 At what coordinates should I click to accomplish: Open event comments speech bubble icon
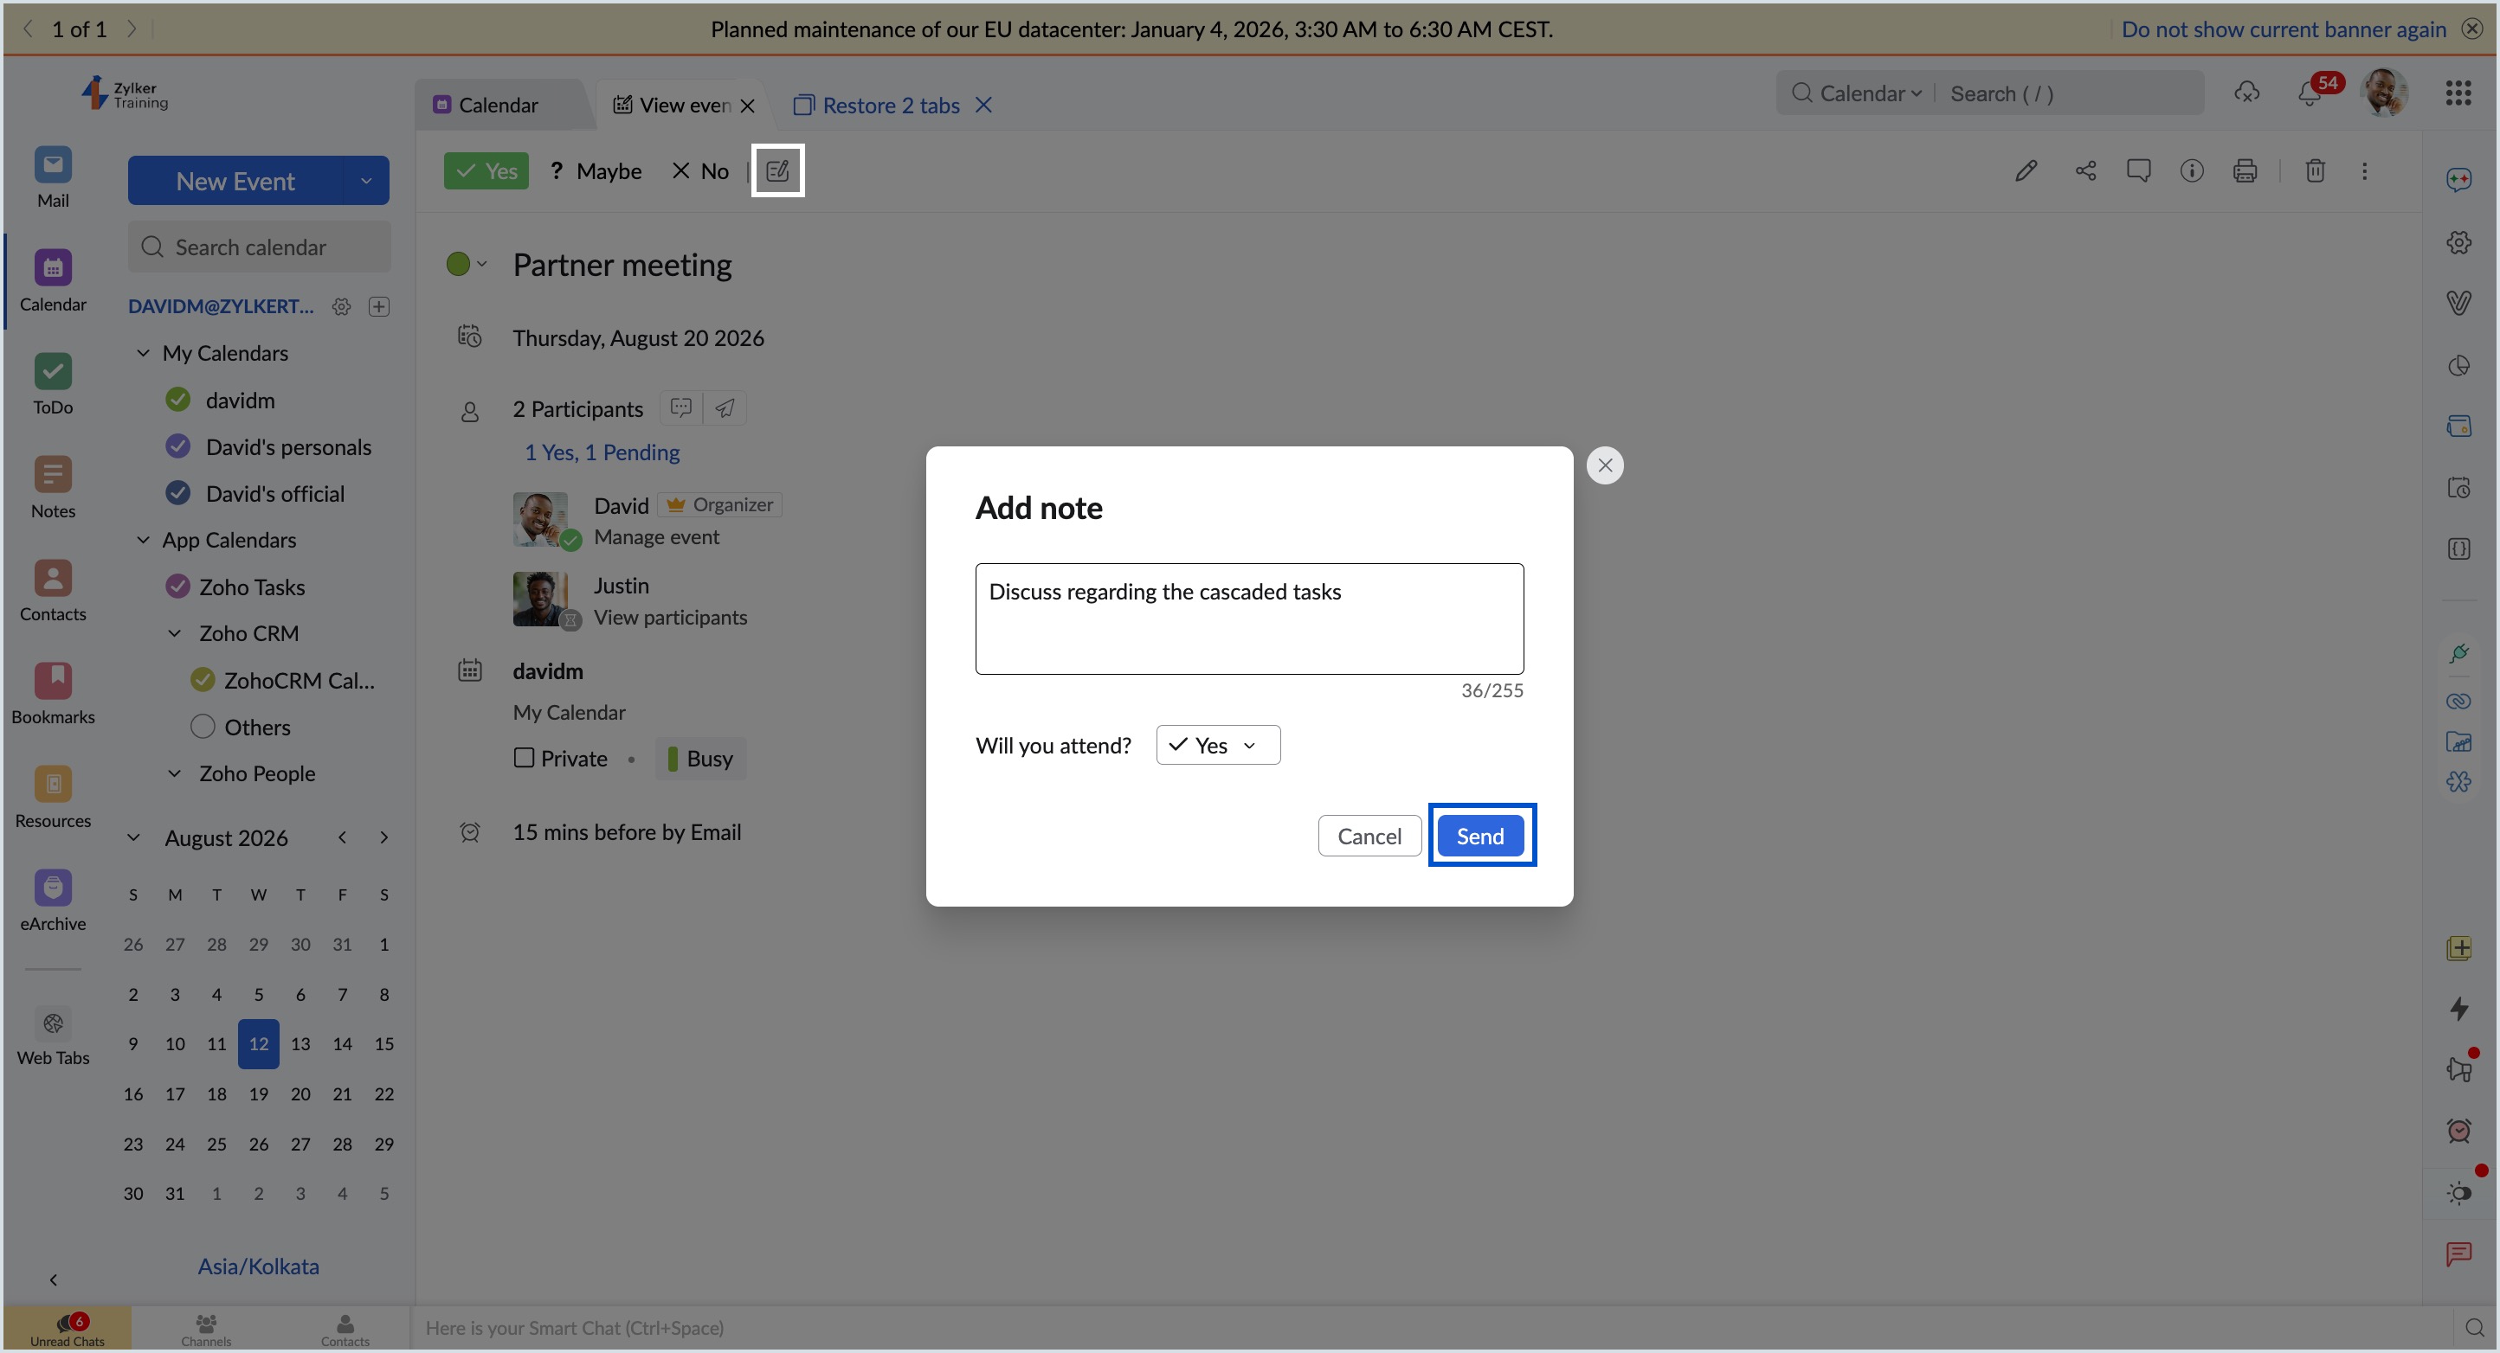click(2138, 171)
